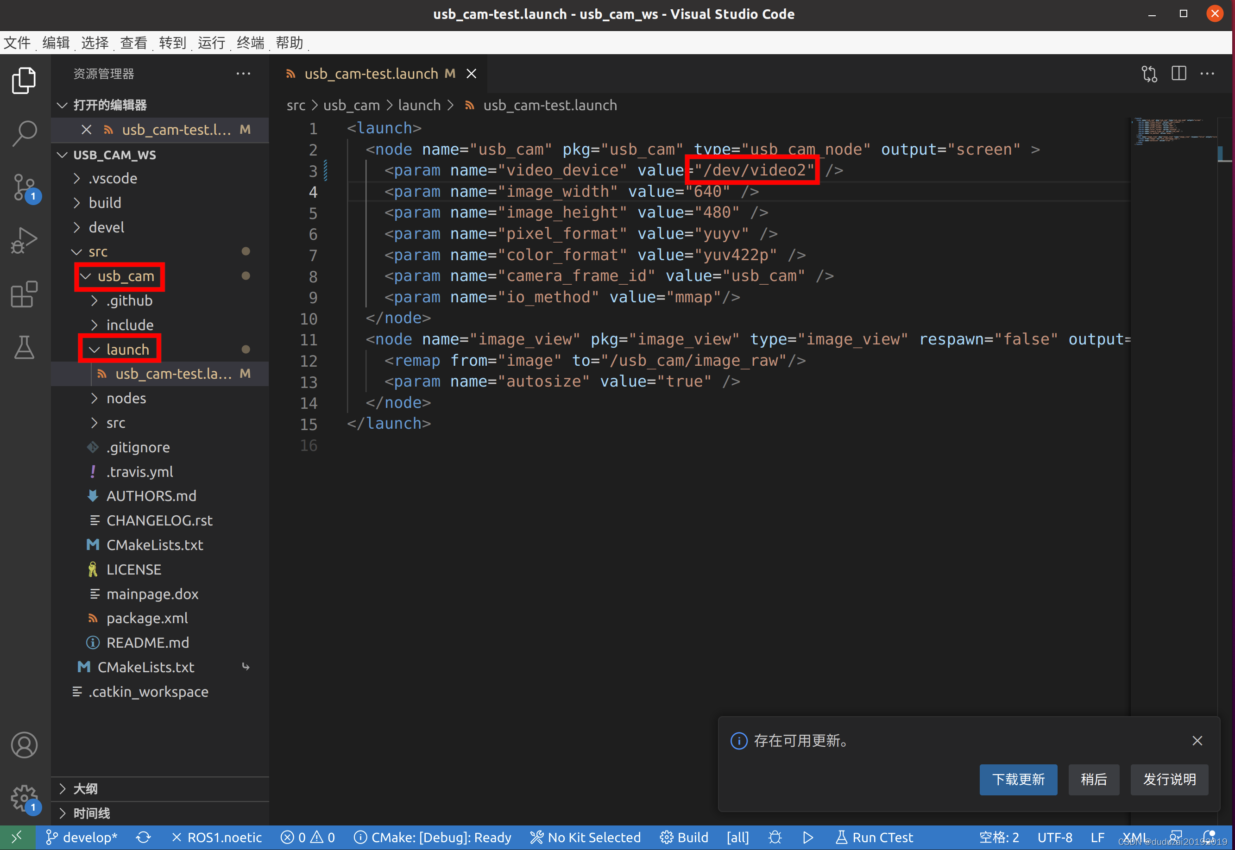Close the usb_cam-test.launch editor tab

pos(472,74)
